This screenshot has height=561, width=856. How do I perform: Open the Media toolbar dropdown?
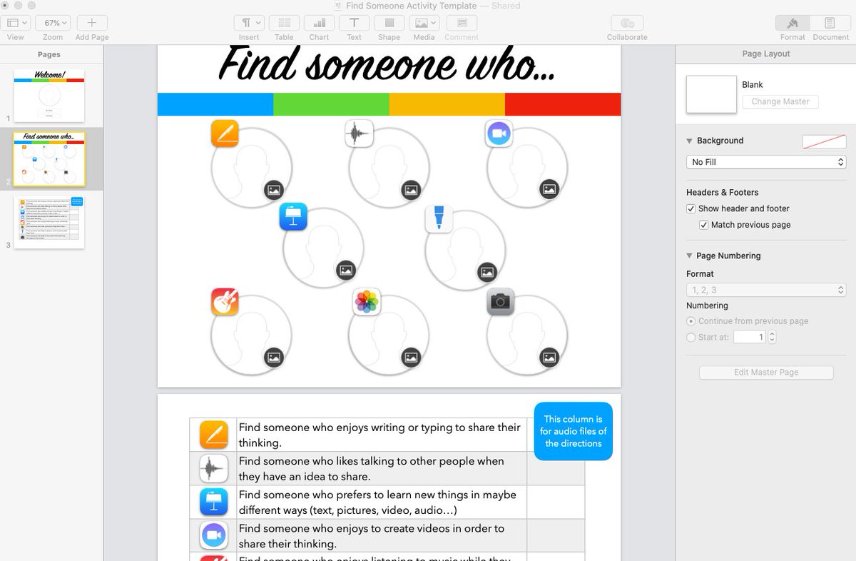tap(424, 23)
